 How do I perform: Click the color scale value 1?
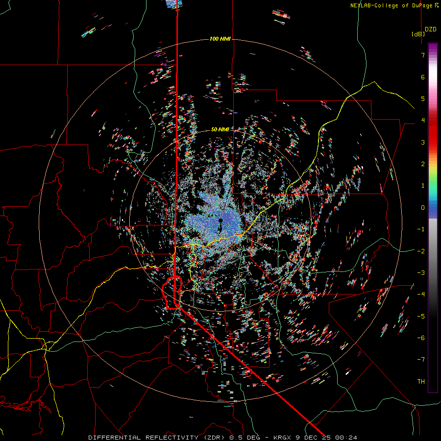423,186
